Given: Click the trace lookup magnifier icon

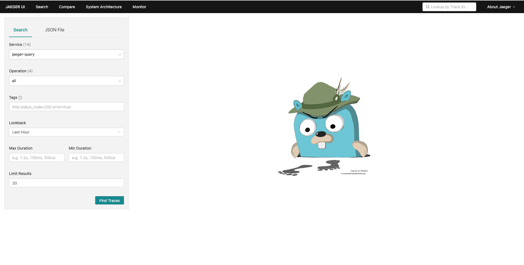Looking at the screenshot, I should click(428, 7).
